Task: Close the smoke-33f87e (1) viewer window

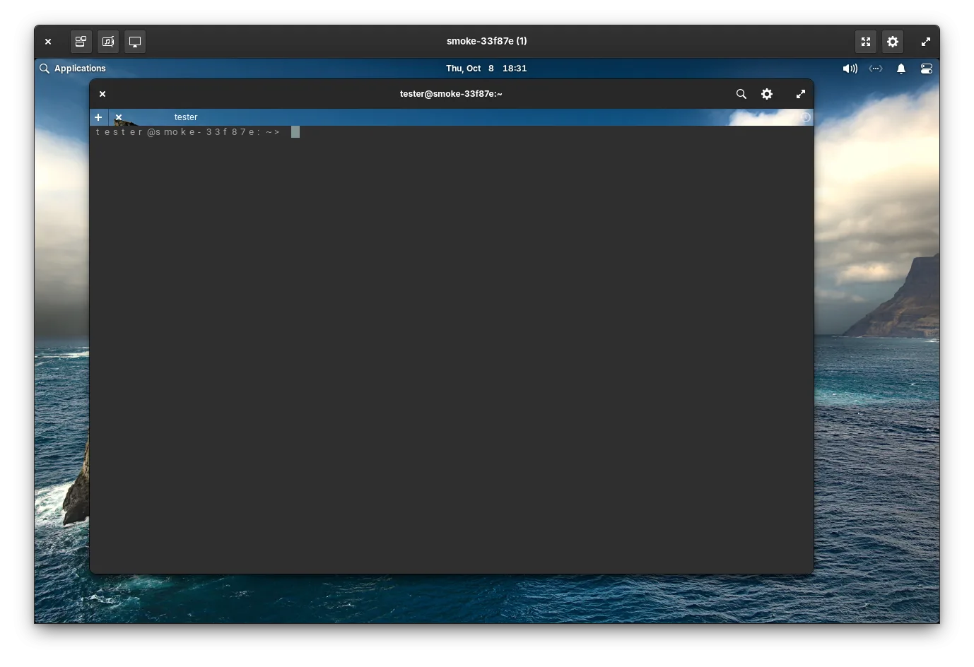Action: click(48, 42)
